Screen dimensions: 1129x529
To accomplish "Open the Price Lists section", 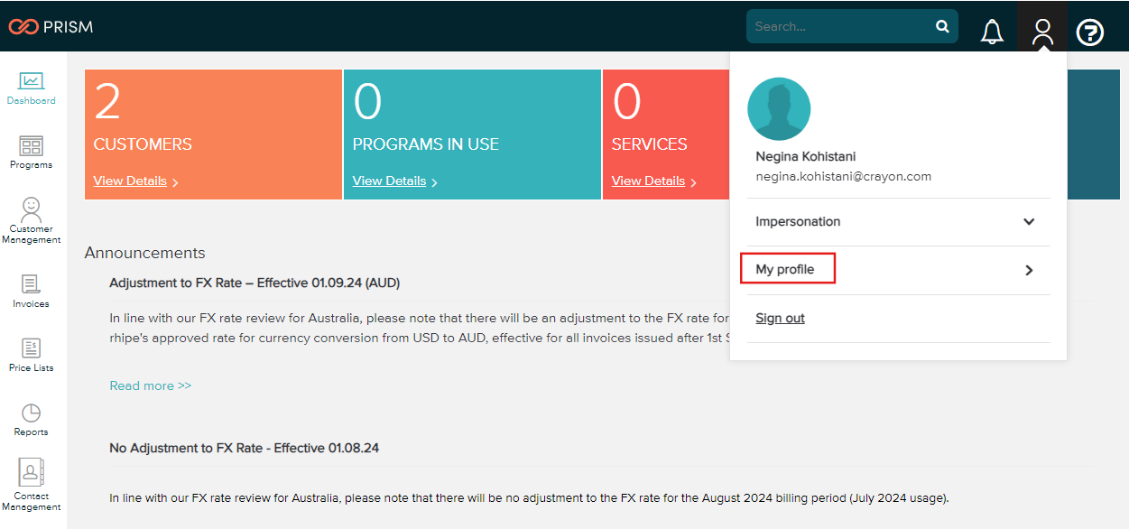I will pos(31,352).
